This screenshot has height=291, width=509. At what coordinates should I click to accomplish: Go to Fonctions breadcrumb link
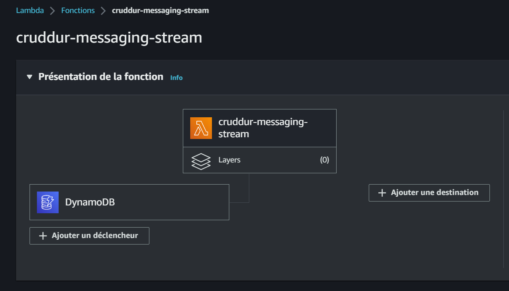click(x=78, y=10)
